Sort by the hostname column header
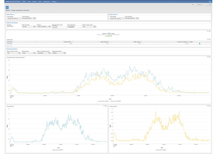This screenshot has height=154, width=217. coord(10,42)
